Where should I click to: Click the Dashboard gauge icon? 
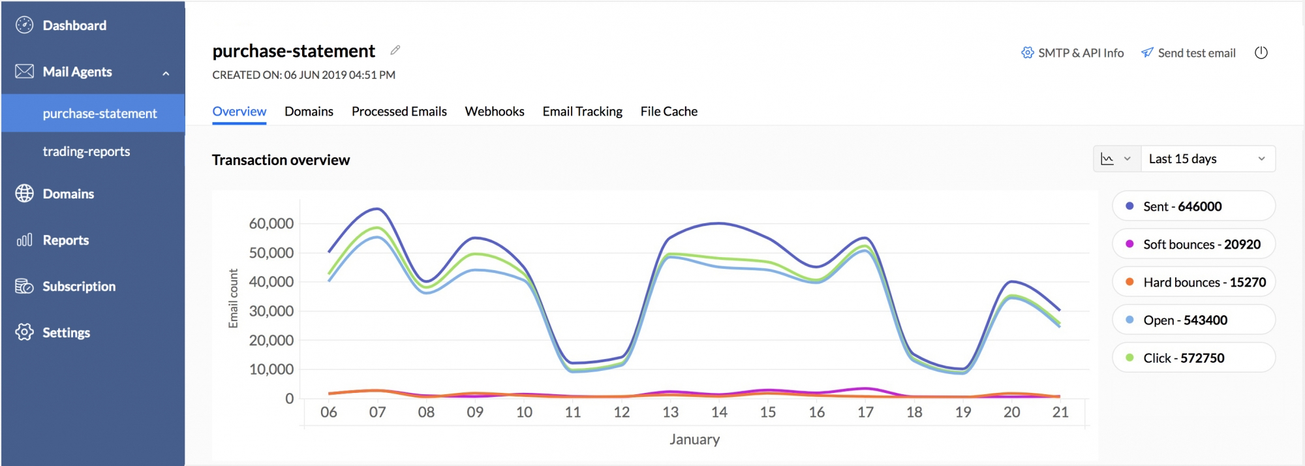pyautogui.click(x=24, y=25)
